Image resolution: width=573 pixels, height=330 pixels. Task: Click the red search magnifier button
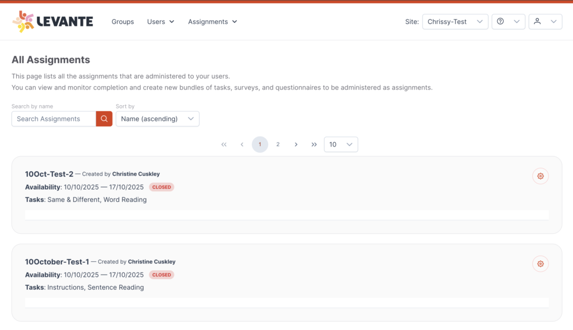pyautogui.click(x=104, y=119)
